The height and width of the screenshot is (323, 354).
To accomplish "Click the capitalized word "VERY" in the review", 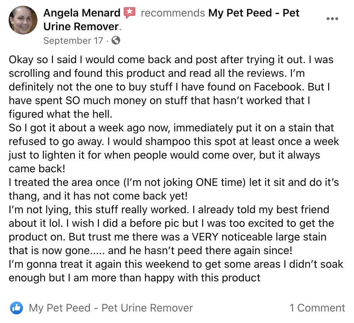I will [205, 237].
